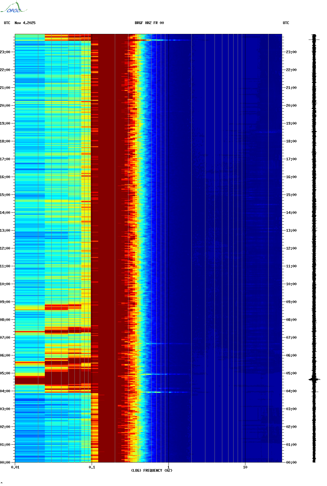Viewport: 327px width, 486px height.
Task: Click the 1 Hz frequency axis label
Action: point(169,467)
